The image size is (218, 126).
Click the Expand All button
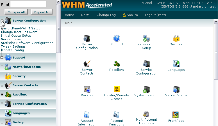(x=42, y=12)
